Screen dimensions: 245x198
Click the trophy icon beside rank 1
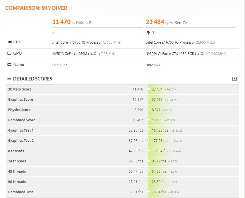[x=148, y=33]
